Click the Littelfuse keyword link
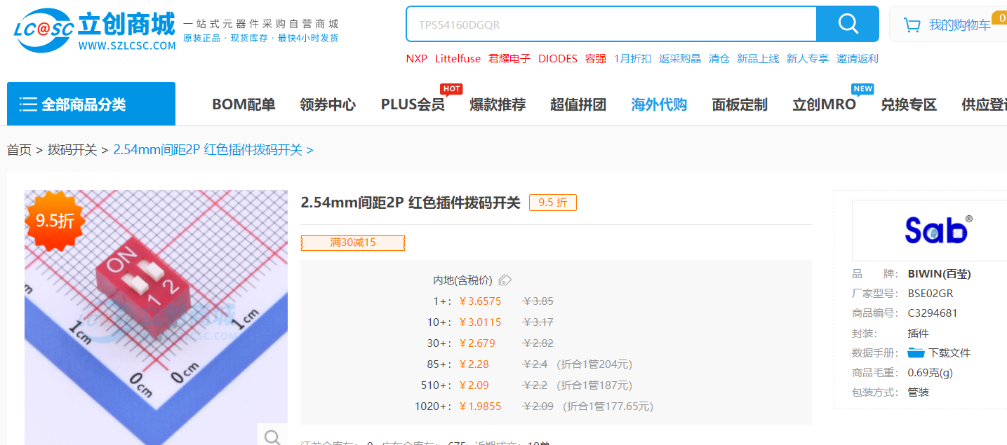This screenshot has height=445, width=1007. [458, 58]
